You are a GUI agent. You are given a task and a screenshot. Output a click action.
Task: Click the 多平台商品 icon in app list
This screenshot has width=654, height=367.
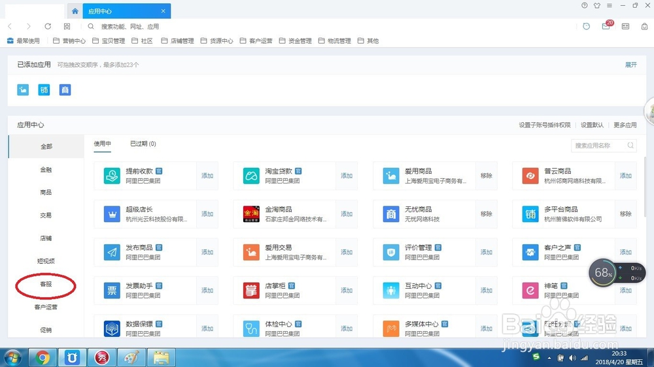(530, 214)
